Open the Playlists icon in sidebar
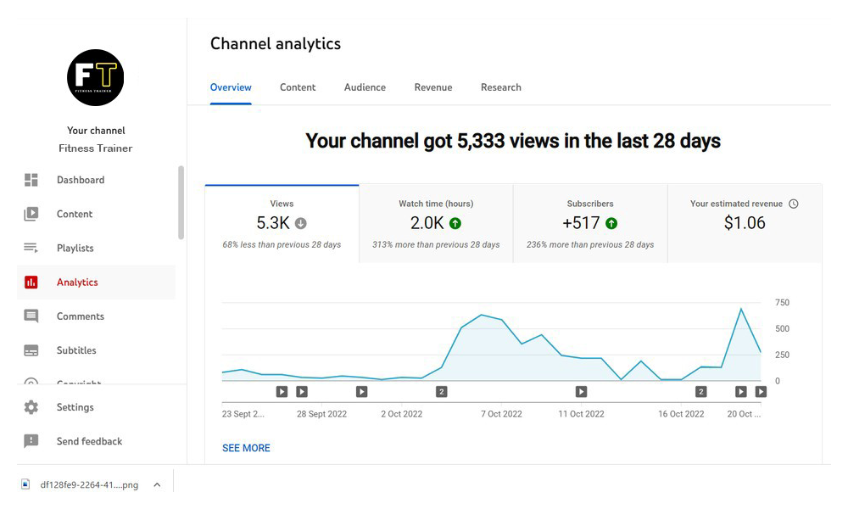 point(31,248)
